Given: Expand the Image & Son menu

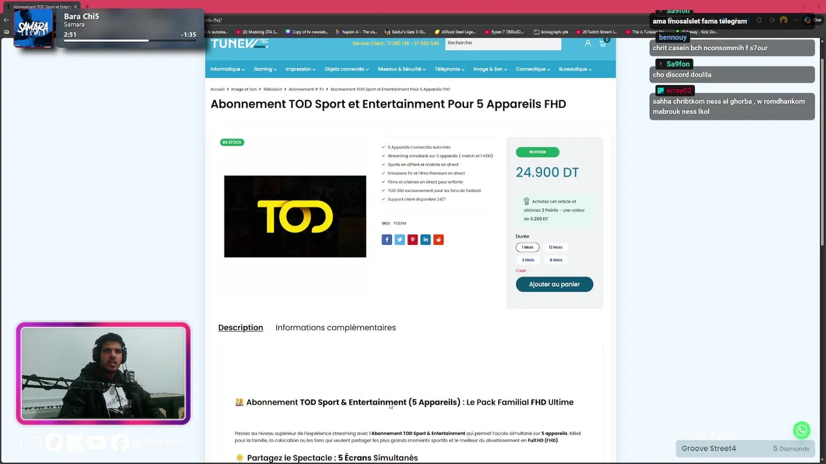Looking at the screenshot, I should 490,69.
